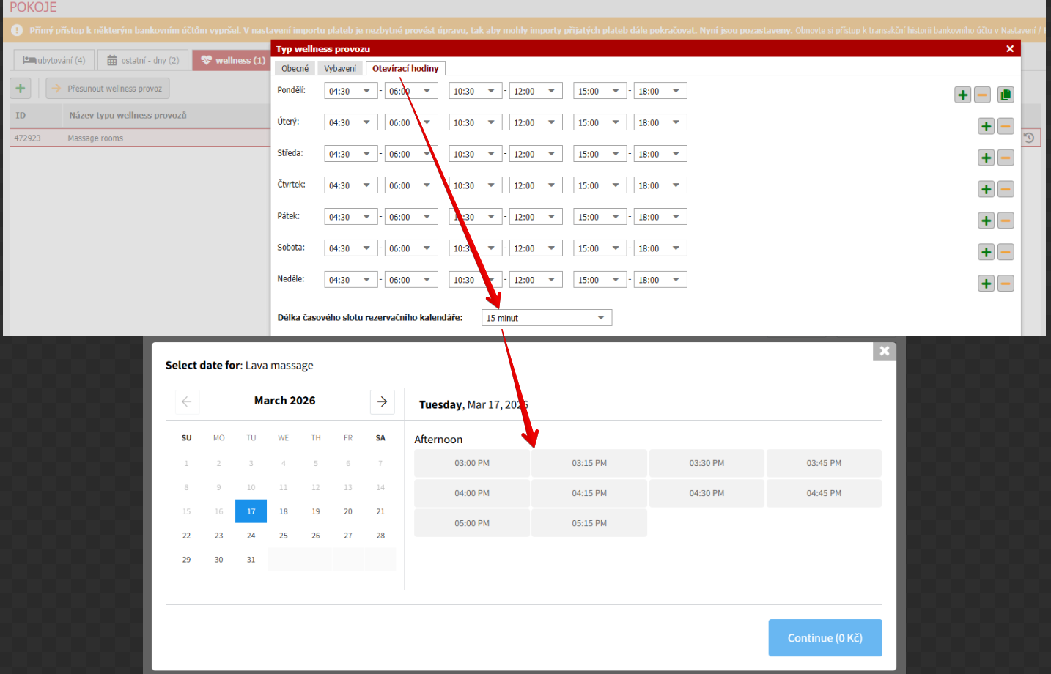Screen dimensions: 1051x674
Task: Select the ubytování (4) tab
Action: (54, 60)
